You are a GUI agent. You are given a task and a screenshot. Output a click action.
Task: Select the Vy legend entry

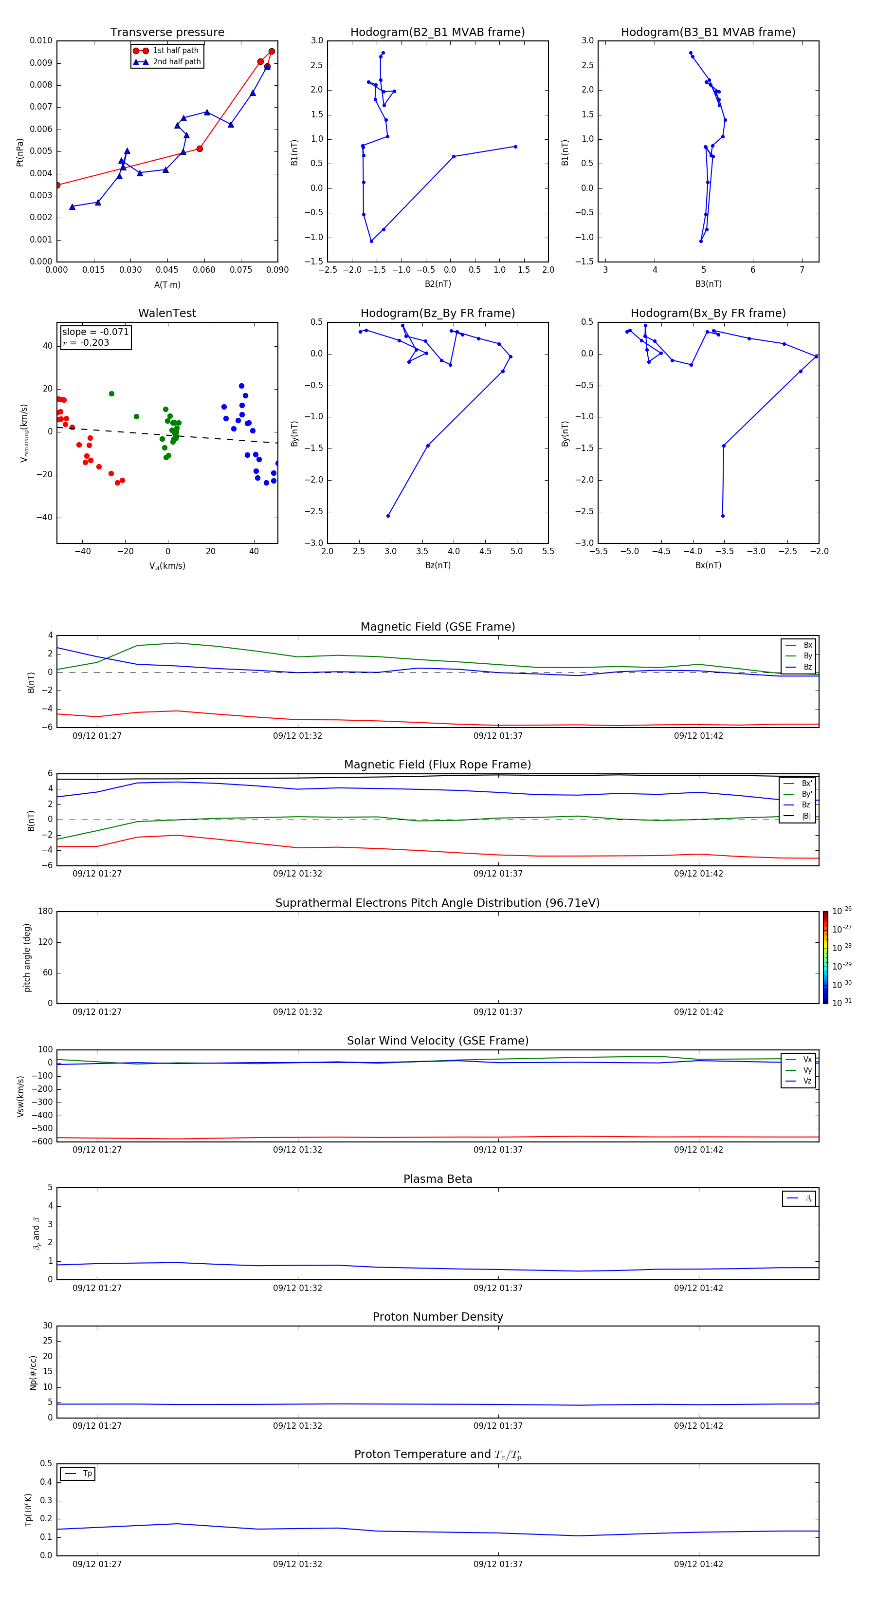(x=799, y=1070)
